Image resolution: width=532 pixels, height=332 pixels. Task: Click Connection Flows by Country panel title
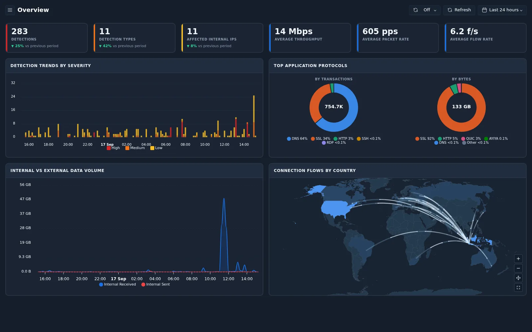[x=315, y=171]
